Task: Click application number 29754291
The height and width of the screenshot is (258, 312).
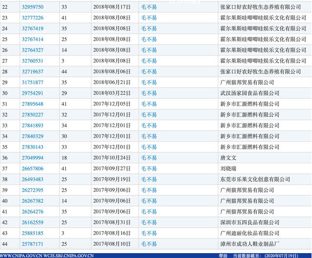Action: click(x=33, y=93)
